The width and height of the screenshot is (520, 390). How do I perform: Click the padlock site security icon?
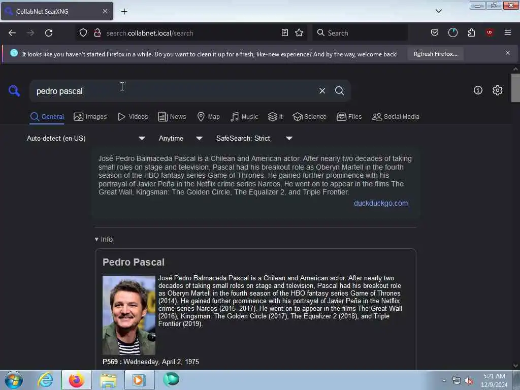coord(97,33)
